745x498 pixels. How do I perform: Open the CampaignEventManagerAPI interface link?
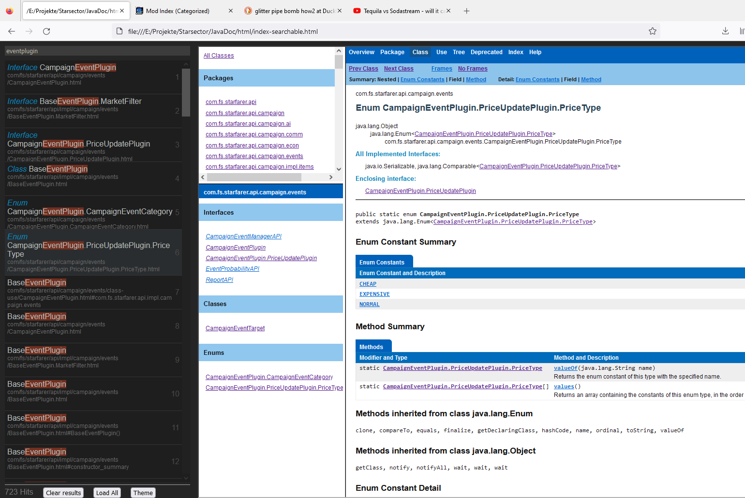(x=243, y=236)
